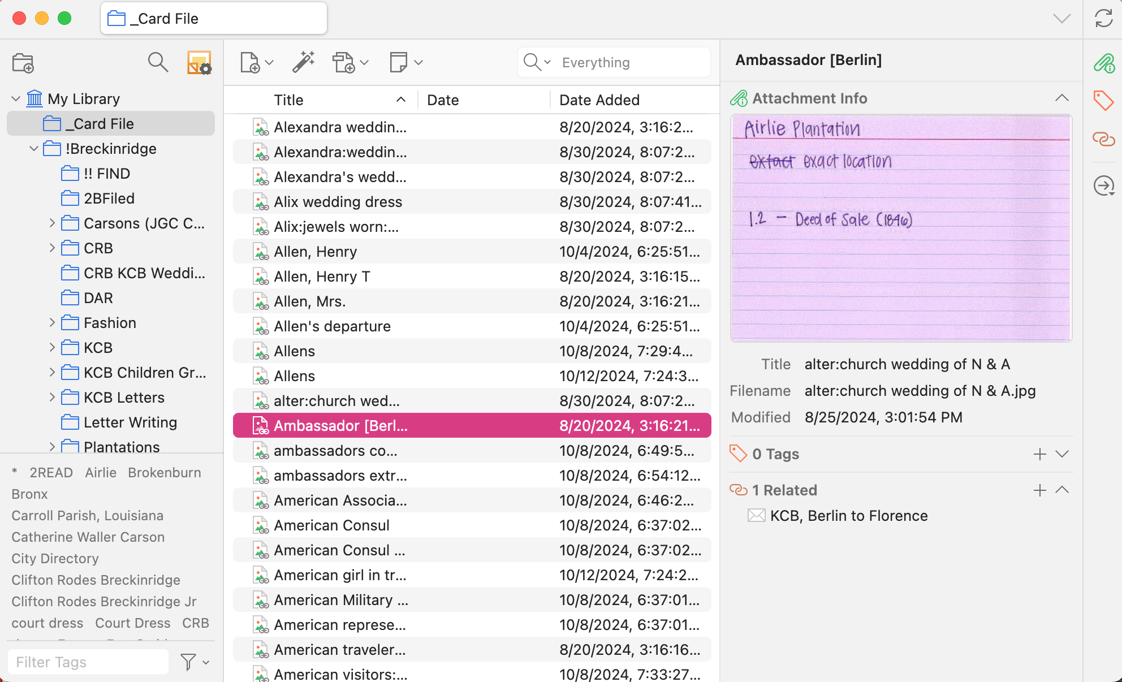Open the tabs list dropdown chevron

pos(1061,19)
